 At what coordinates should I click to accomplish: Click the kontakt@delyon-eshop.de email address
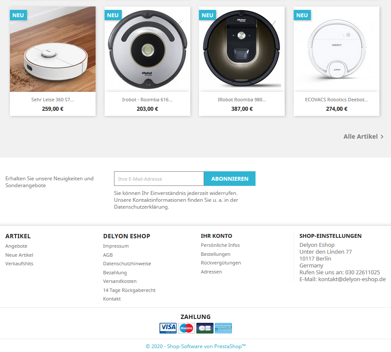tap(352, 279)
